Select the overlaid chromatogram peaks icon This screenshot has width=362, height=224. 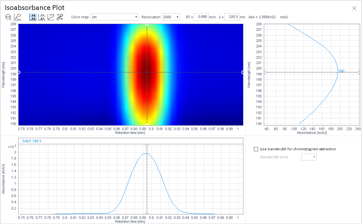coord(42,17)
